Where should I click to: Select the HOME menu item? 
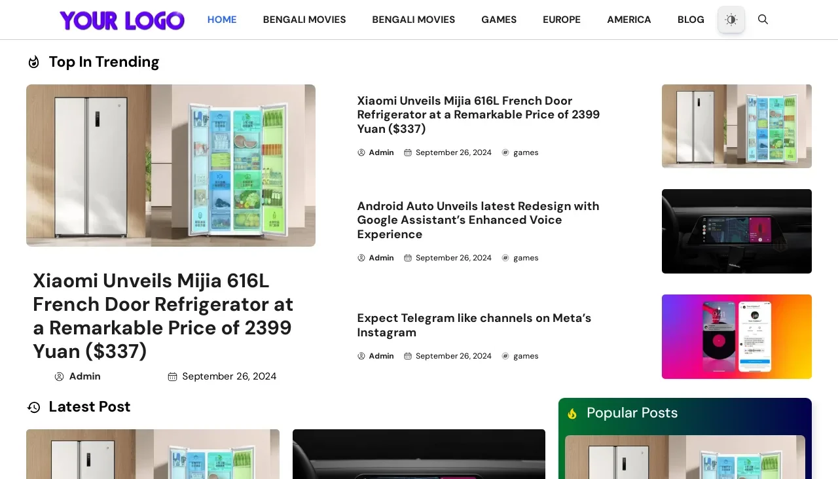coord(222,20)
